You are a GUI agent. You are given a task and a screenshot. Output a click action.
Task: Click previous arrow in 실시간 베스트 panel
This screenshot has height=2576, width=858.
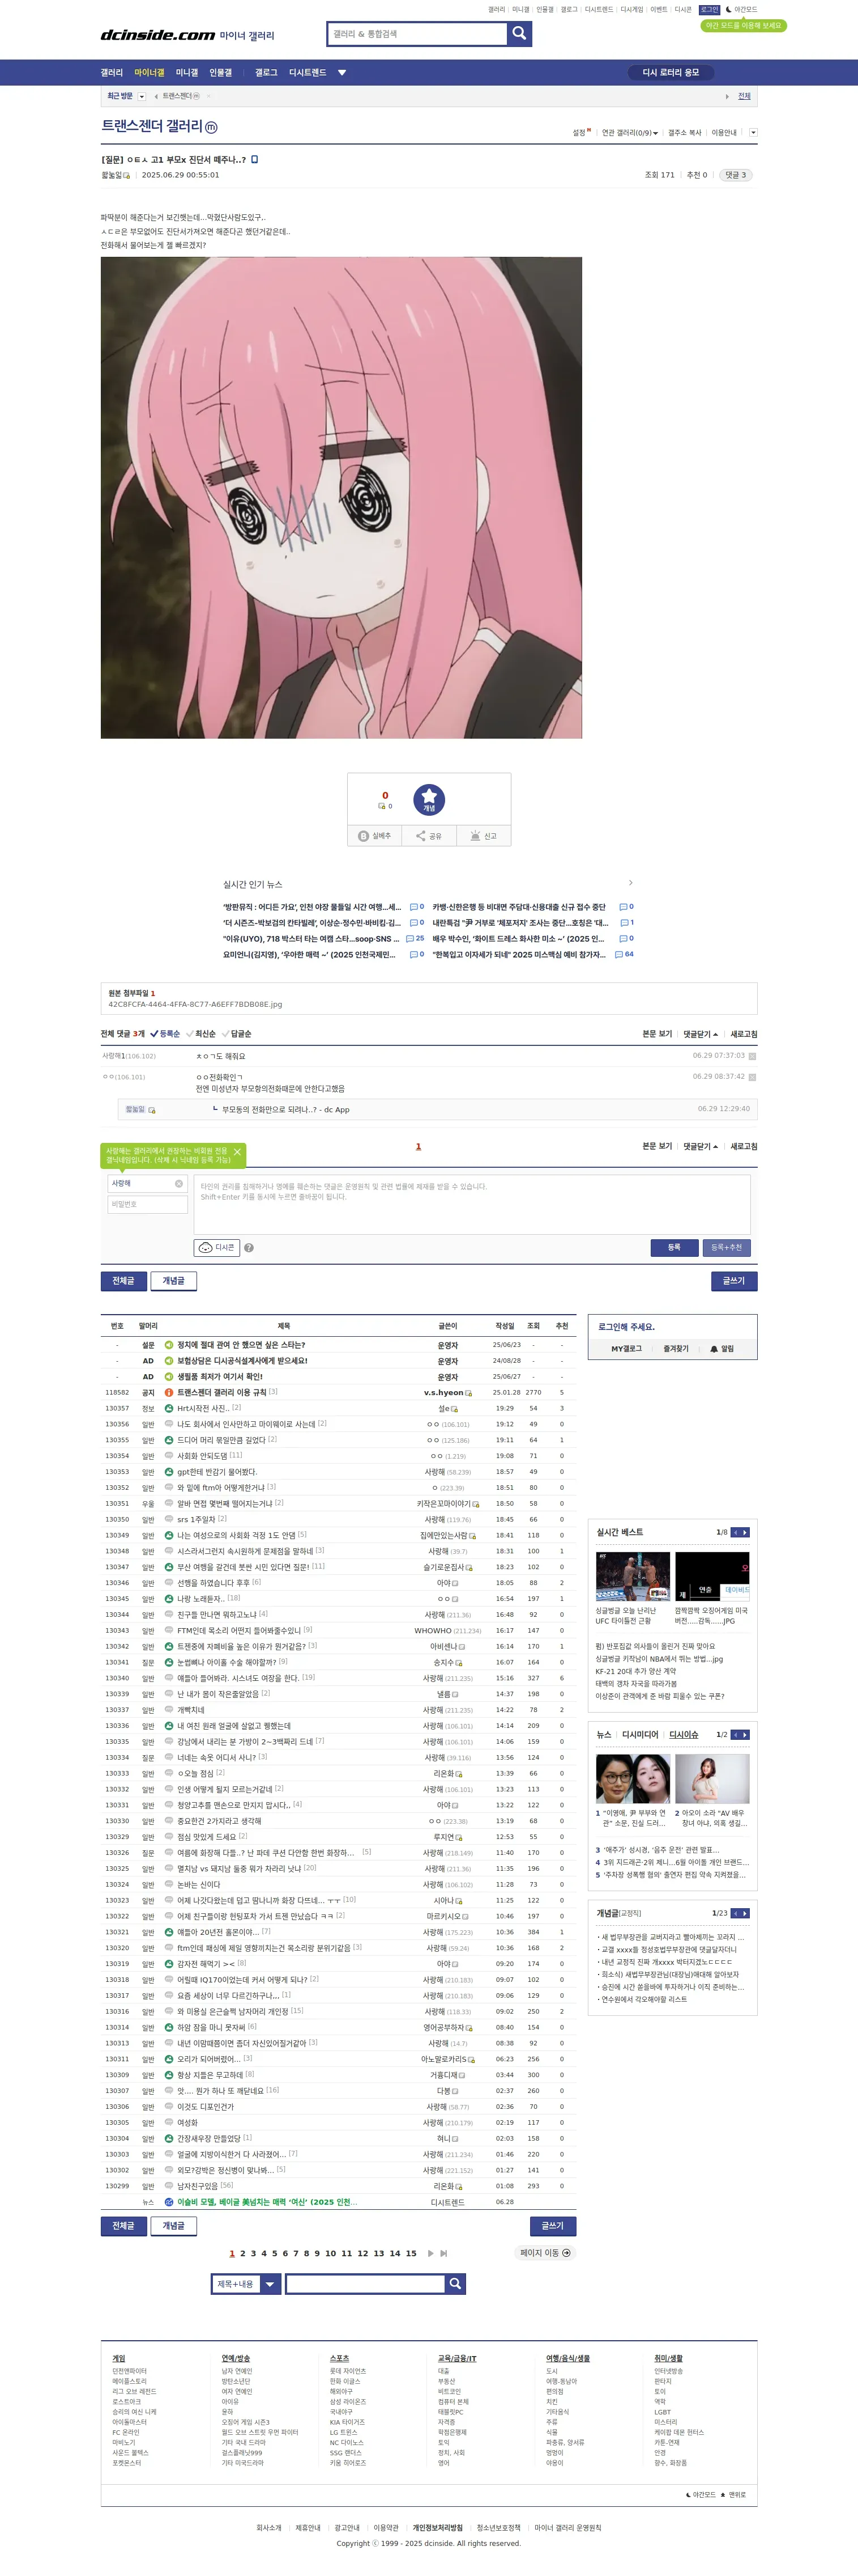(x=735, y=1532)
